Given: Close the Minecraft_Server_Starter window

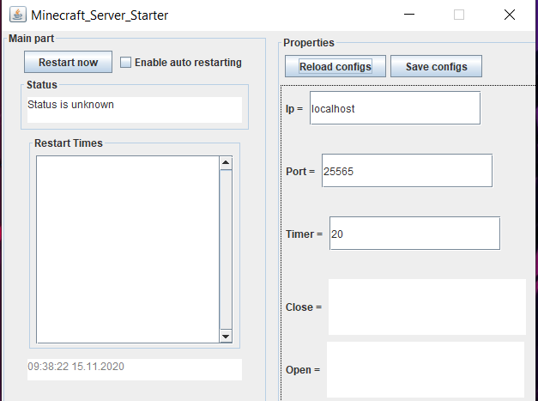Looking at the screenshot, I should click(510, 15).
